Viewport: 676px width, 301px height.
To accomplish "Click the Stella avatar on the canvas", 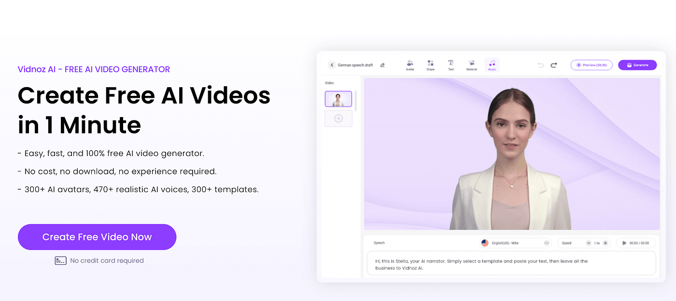I will pos(510,160).
